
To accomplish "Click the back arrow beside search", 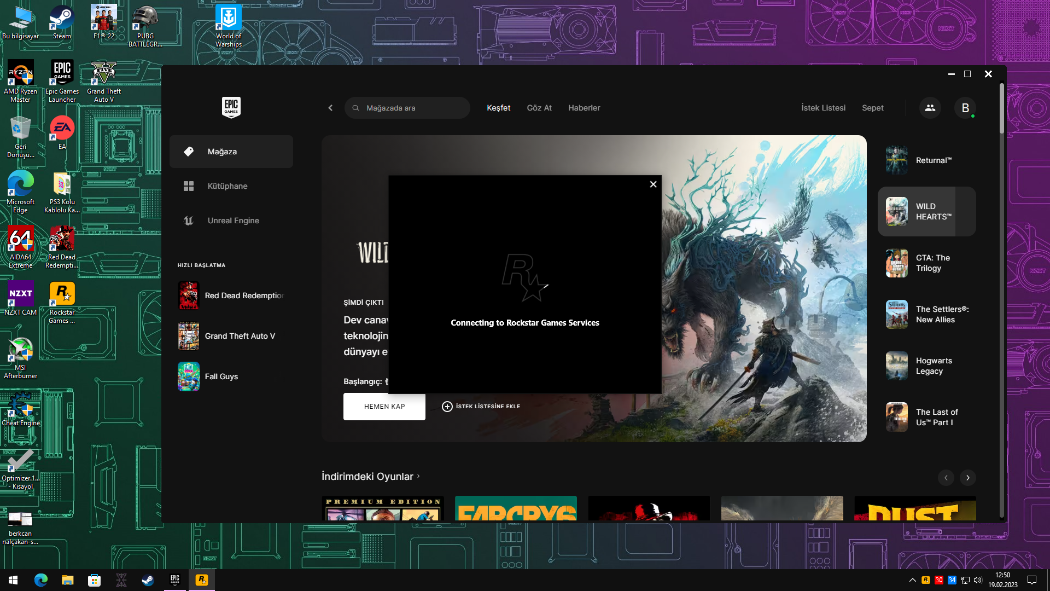I will click(330, 108).
